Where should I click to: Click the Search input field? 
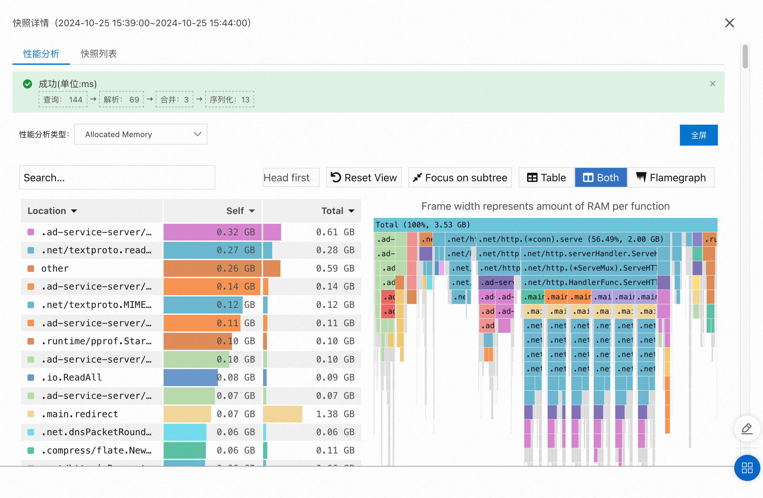(x=117, y=177)
